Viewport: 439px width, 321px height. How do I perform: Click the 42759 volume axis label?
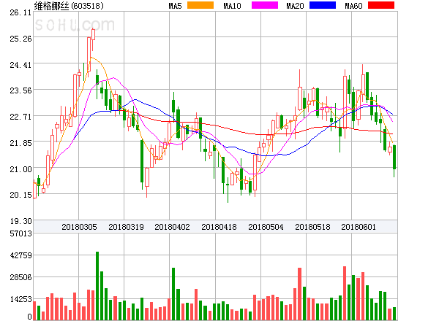[x=20, y=255]
